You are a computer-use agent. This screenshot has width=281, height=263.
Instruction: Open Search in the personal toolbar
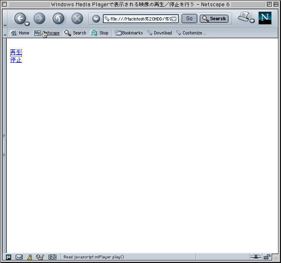(75, 33)
